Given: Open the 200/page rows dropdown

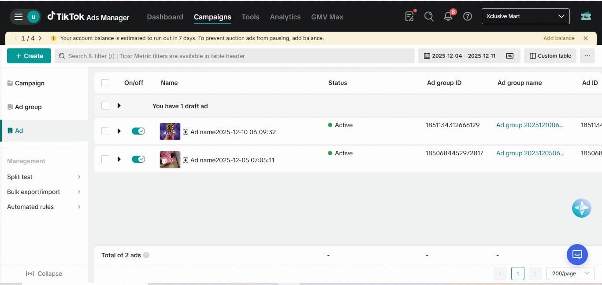Looking at the screenshot, I should coord(570,274).
